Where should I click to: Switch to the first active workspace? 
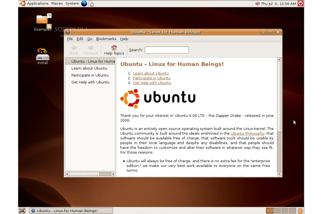pos(270,211)
